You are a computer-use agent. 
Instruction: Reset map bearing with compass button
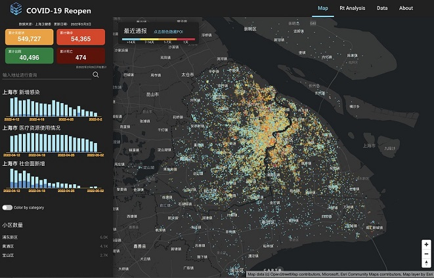point(426,263)
